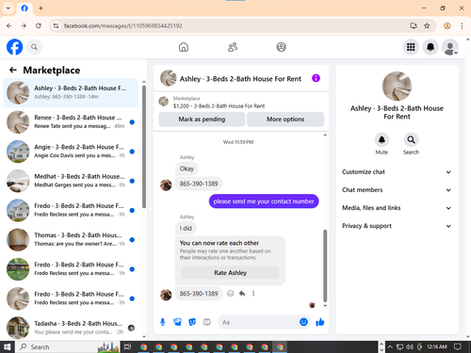The width and height of the screenshot is (471, 353).
Task: Open the volume control in system tray
Action: tap(410, 346)
